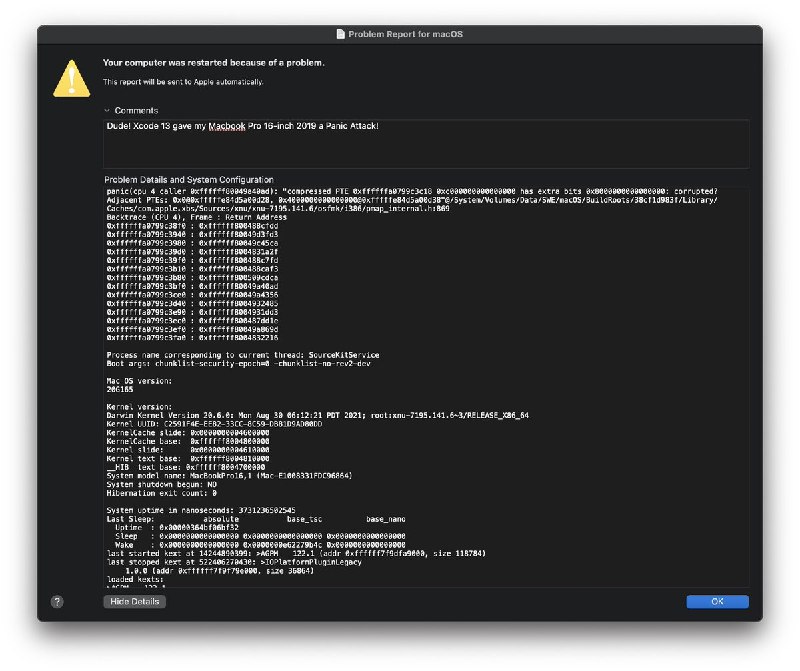
Task: Click the 'Backtrace (CPU 4), Frame : Return Address' line
Action: click(197, 217)
